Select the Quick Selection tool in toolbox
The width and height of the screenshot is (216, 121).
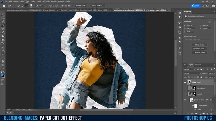[x=3, y=25]
